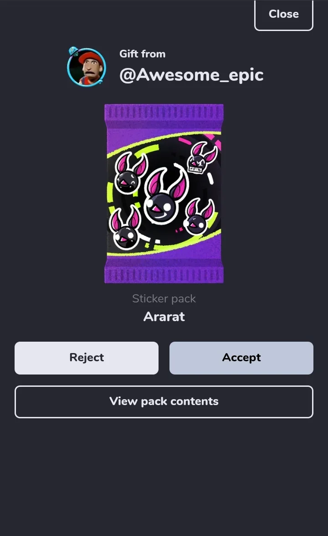Select the top-left winking bunny sticker
Screen dimensions: 328x536
click(x=131, y=173)
